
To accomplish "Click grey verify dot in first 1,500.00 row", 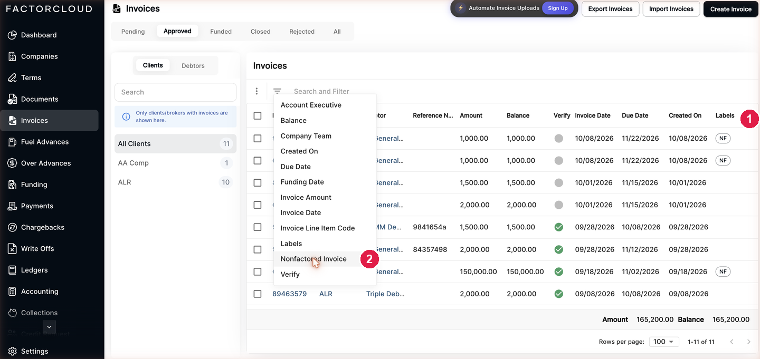I will (559, 182).
